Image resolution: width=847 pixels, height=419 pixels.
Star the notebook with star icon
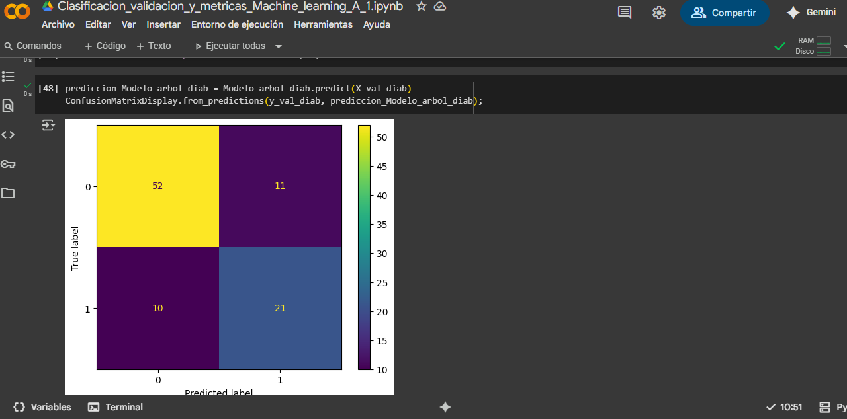coord(422,6)
